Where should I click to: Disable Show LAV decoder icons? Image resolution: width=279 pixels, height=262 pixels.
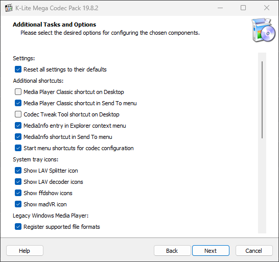coord(18,182)
